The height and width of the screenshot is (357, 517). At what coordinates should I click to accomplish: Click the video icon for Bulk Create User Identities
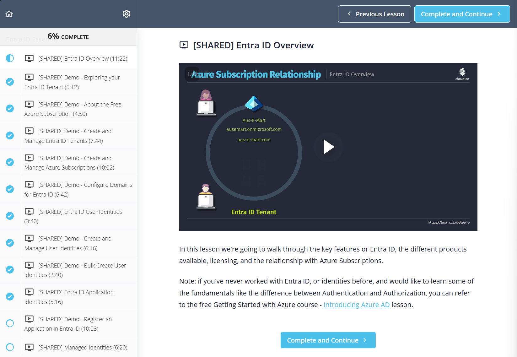click(x=29, y=265)
